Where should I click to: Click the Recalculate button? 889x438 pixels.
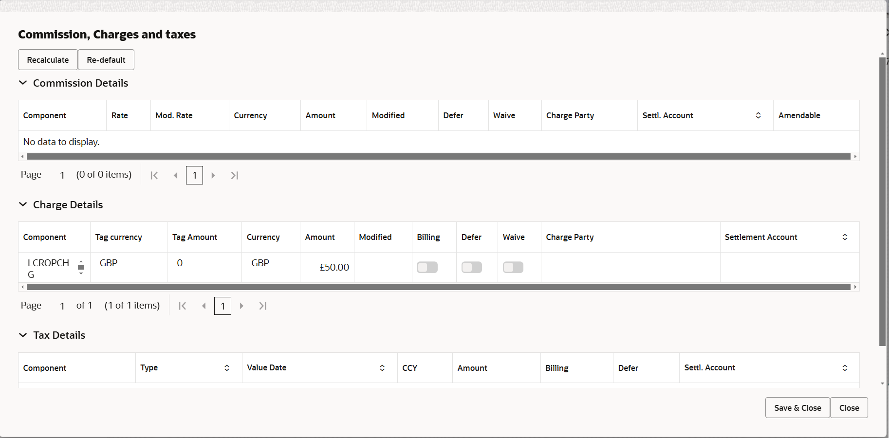48,60
